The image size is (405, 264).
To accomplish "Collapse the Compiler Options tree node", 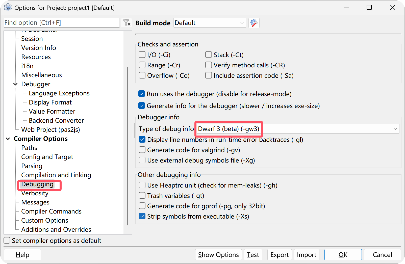I will 8,139.
